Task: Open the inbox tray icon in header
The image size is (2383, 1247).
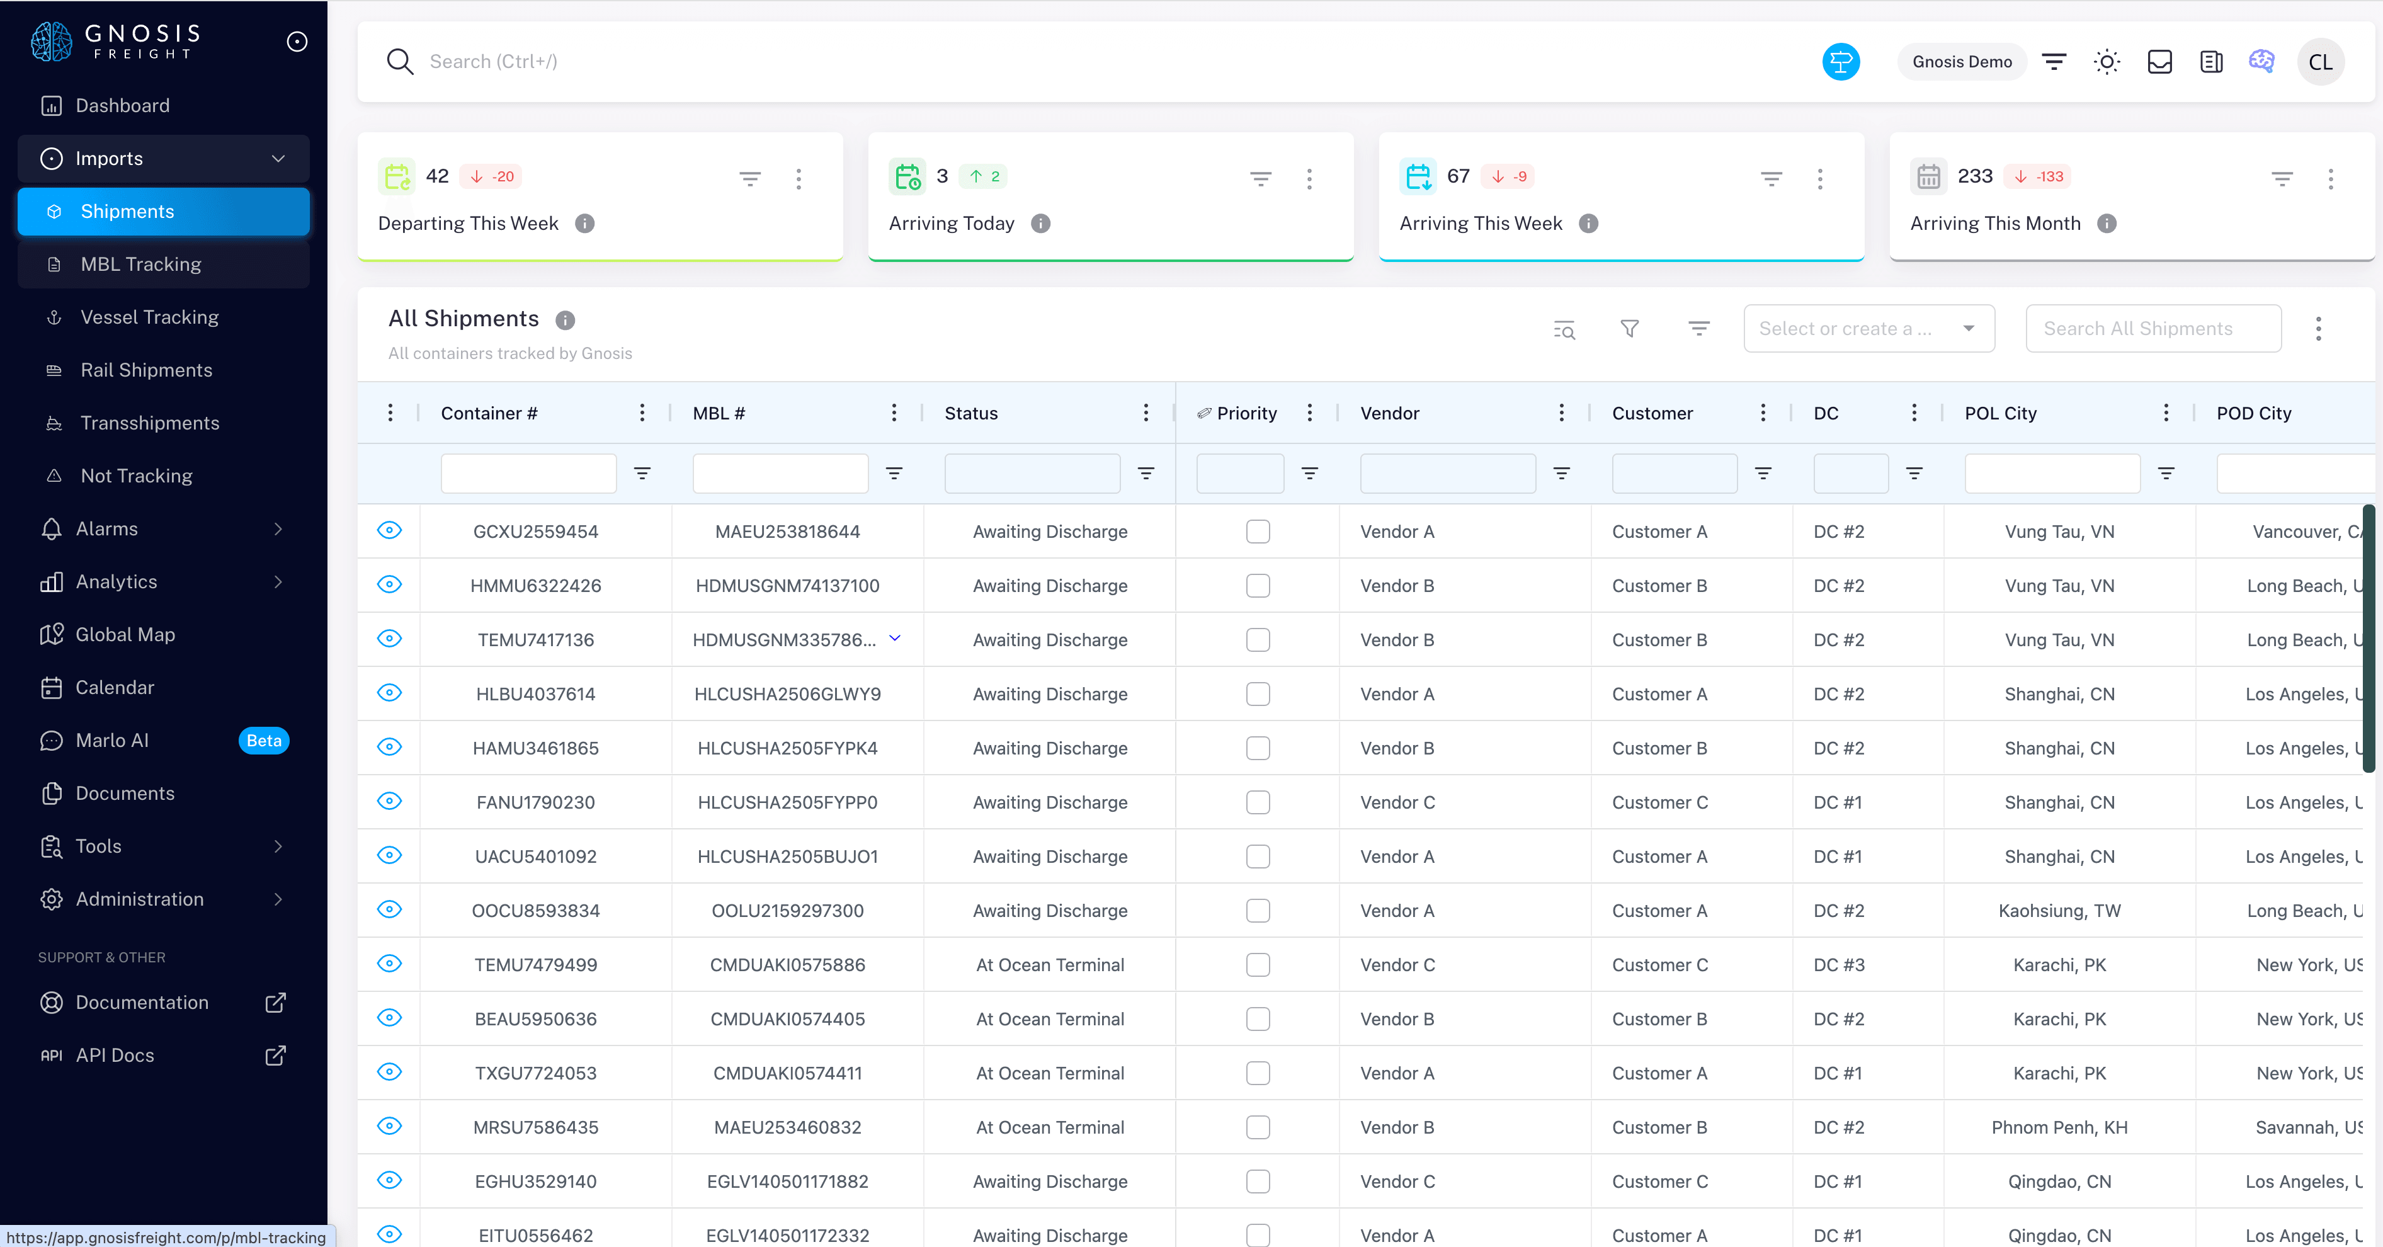Action: [x=2159, y=62]
